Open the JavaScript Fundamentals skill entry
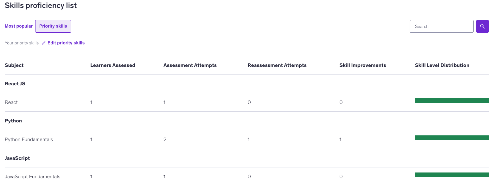The height and width of the screenshot is (195, 499). [x=32, y=177]
